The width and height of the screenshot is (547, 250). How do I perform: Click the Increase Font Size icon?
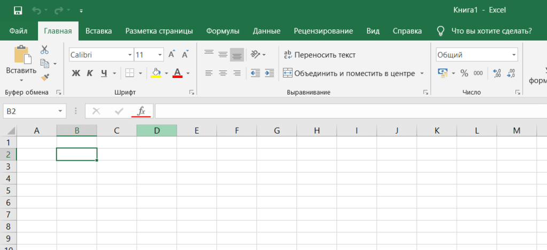click(171, 54)
